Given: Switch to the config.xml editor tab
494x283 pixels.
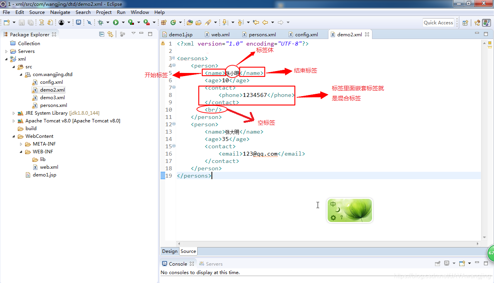Looking at the screenshot, I should click(303, 34).
